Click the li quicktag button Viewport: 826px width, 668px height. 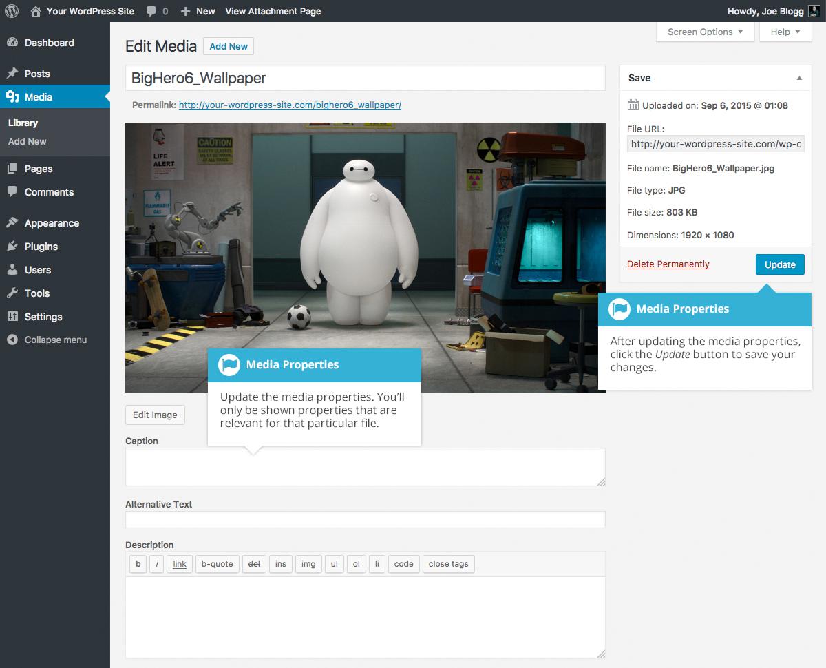tap(377, 564)
